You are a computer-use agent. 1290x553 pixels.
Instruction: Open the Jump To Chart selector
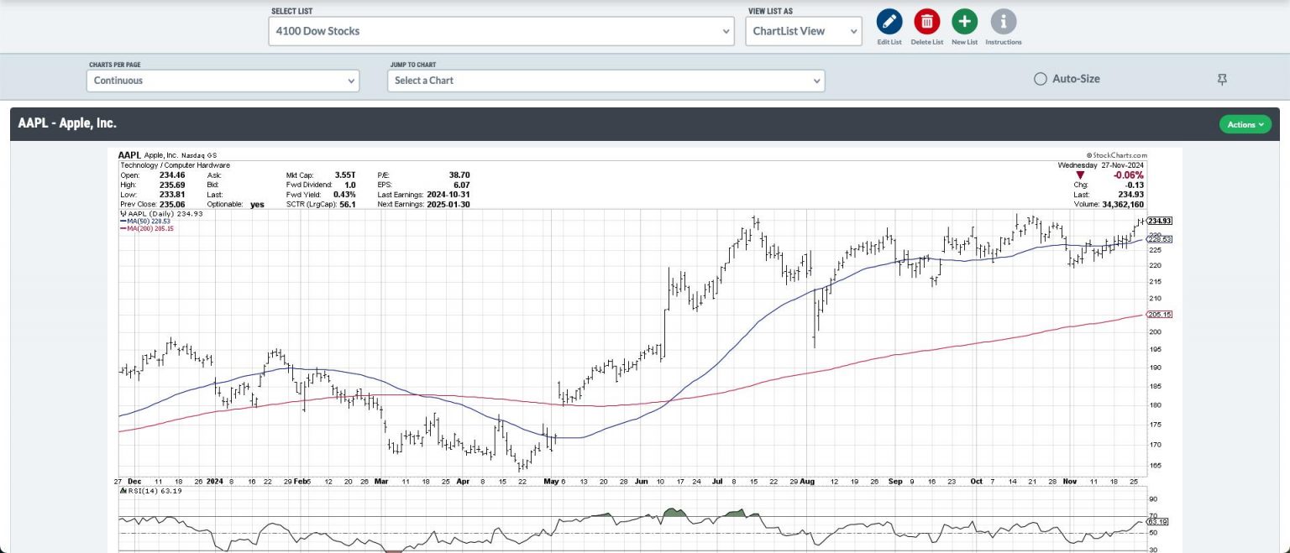point(606,81)
